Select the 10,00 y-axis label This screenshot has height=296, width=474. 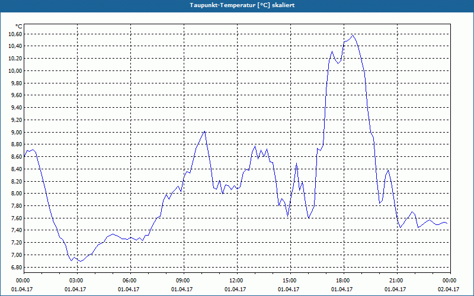15,71
